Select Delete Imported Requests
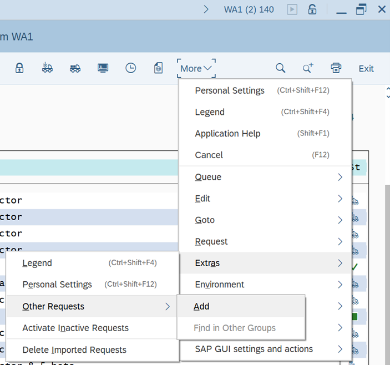The image size is (390, 365). (x=93, y=350)
